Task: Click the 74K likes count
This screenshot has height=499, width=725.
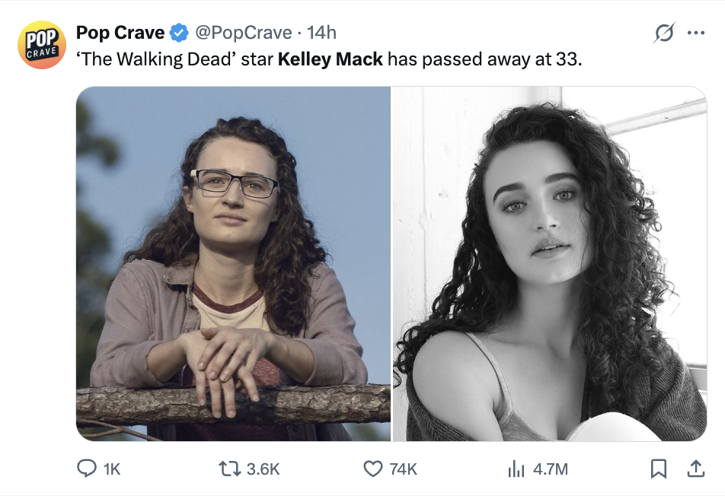Action: point(403,469)
